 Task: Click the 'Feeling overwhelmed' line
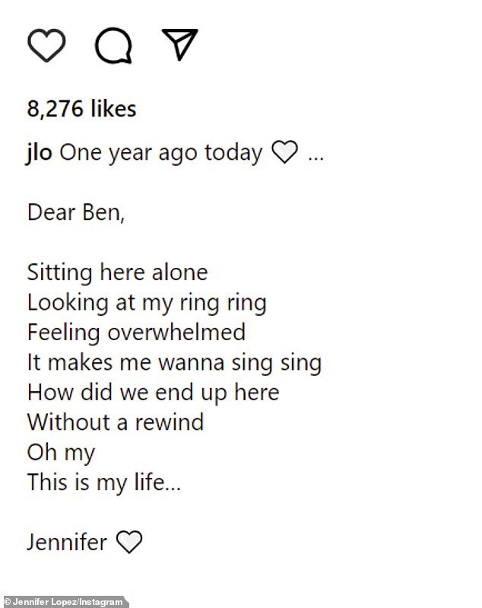click(136, 333)
